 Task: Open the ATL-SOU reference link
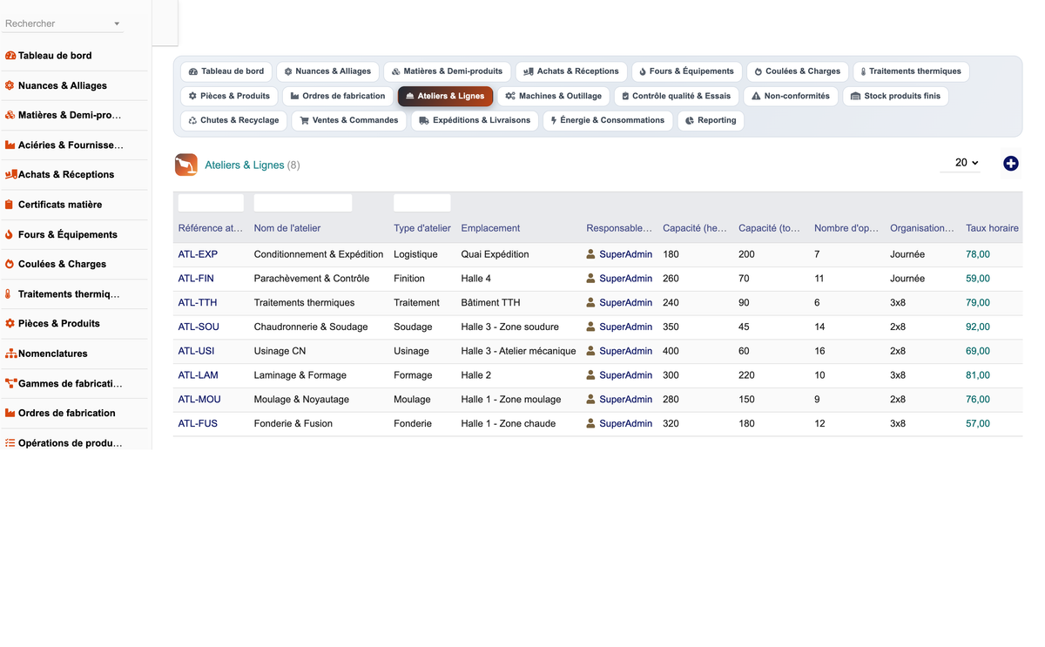[x=199, y=327]
